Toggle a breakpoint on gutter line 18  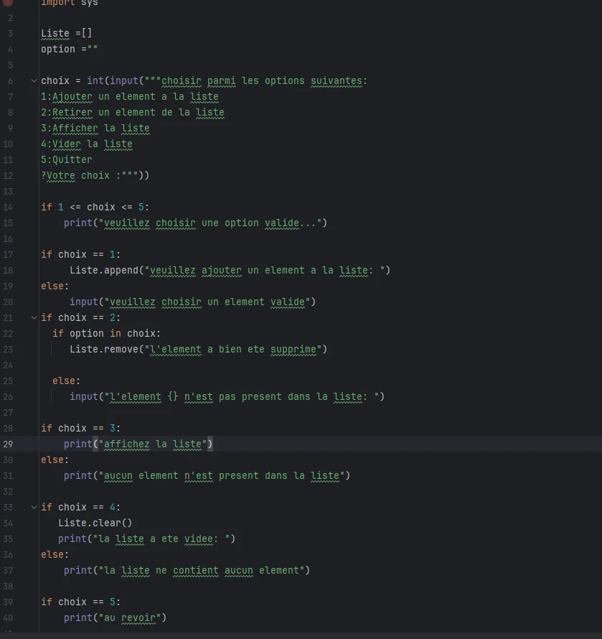(x=9, y=270)
